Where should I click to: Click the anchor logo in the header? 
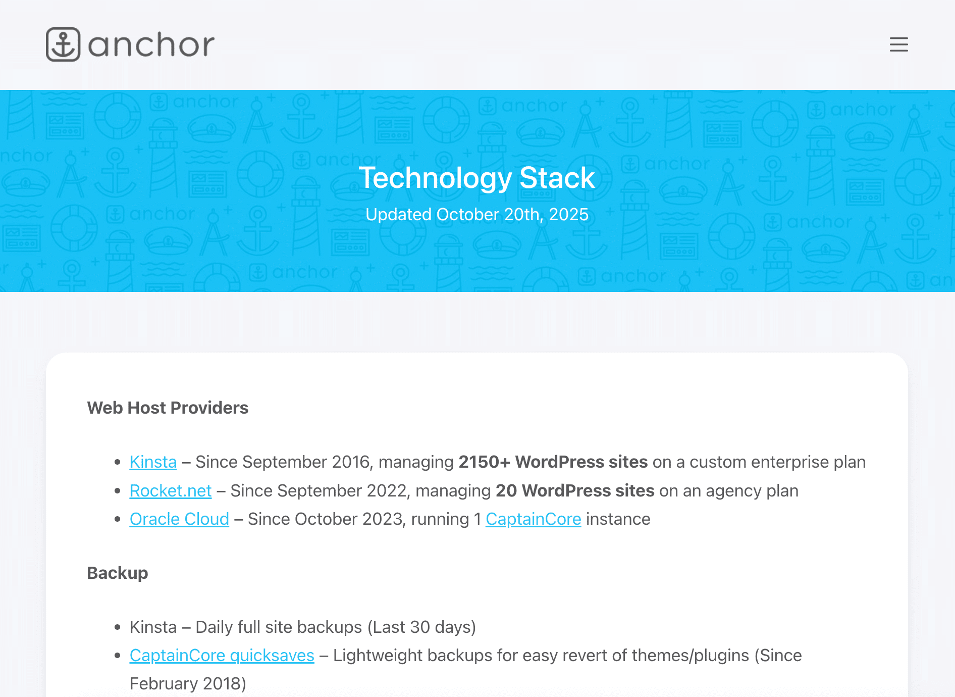tap(130, 44)
